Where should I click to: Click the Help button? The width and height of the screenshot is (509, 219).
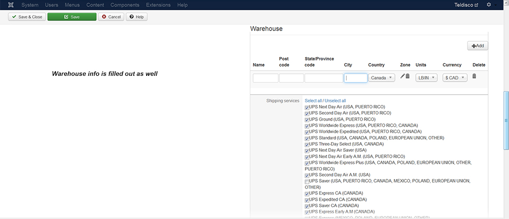[x=137, y=17]
